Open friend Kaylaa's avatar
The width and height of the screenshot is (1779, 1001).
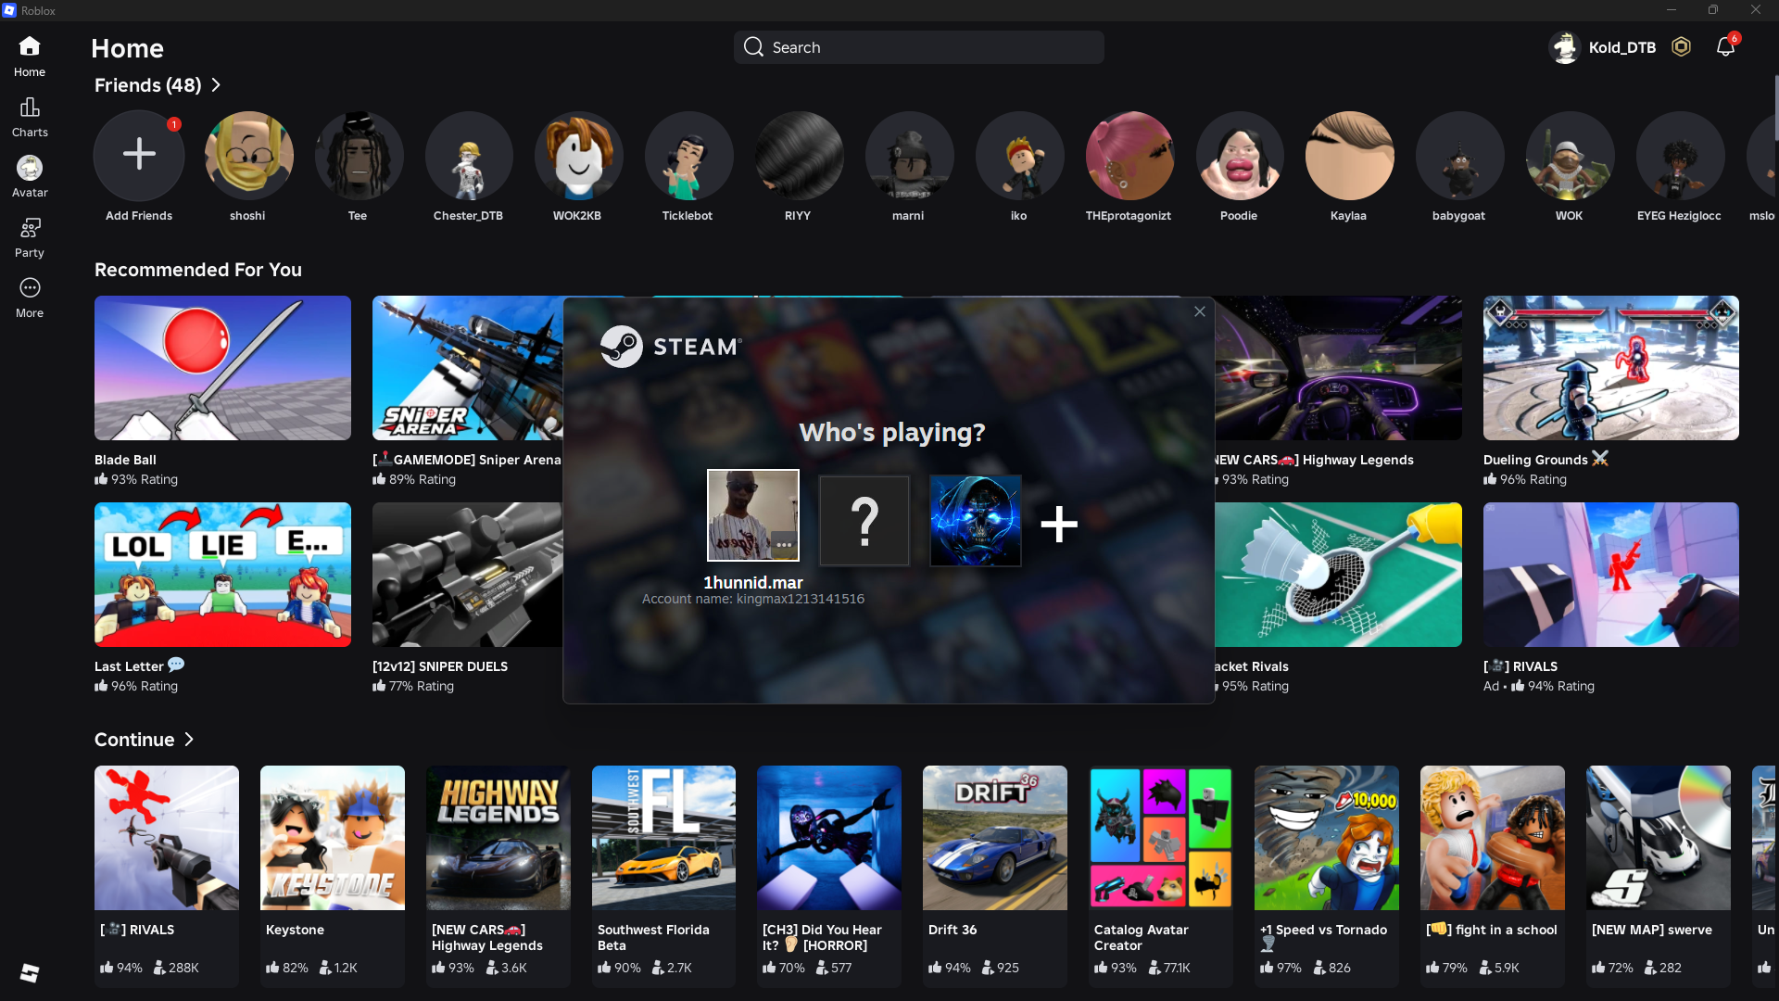(1349, 156)
